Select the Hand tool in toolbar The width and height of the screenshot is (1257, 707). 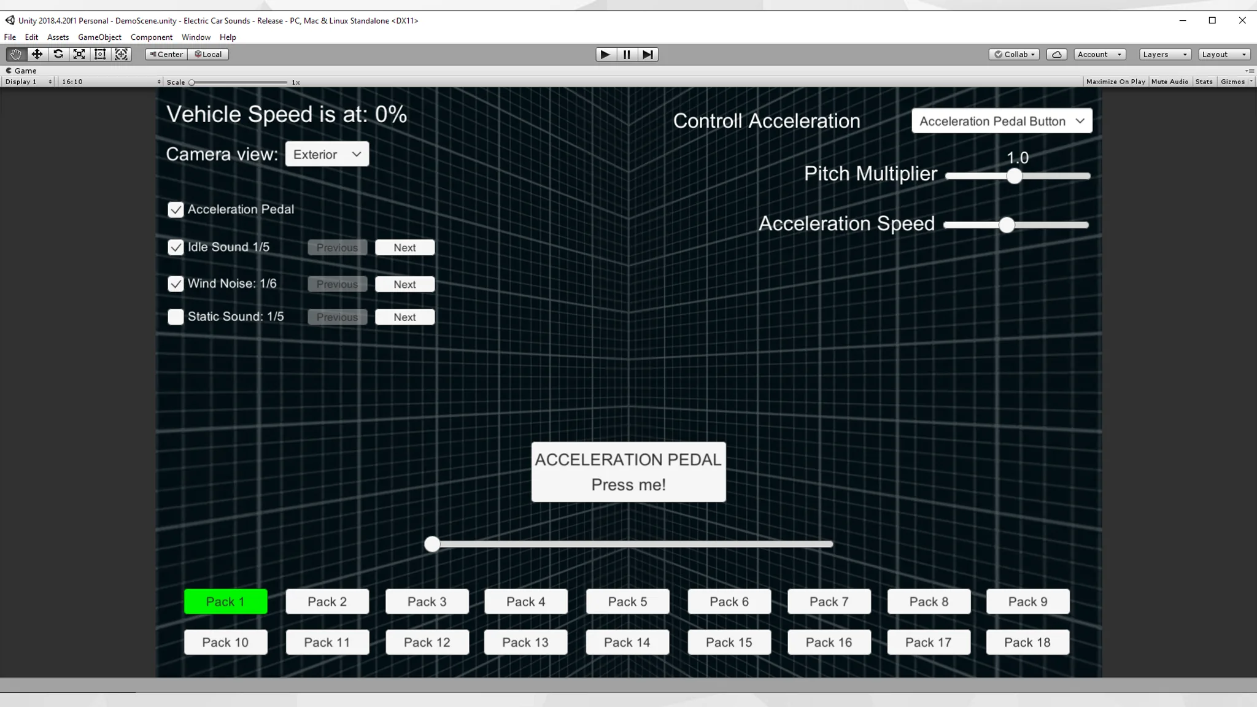point(15,54)
